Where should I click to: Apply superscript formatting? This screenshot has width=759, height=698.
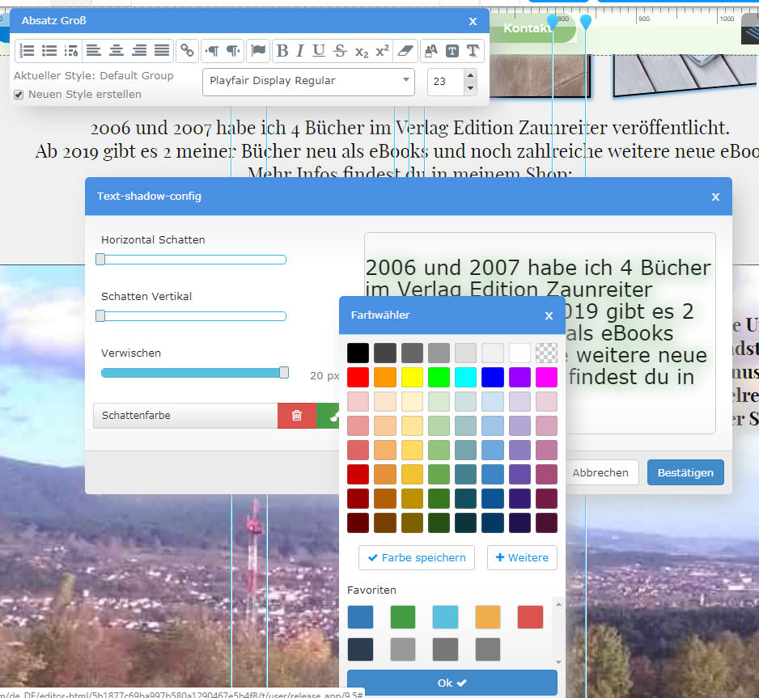coord(383,51)
